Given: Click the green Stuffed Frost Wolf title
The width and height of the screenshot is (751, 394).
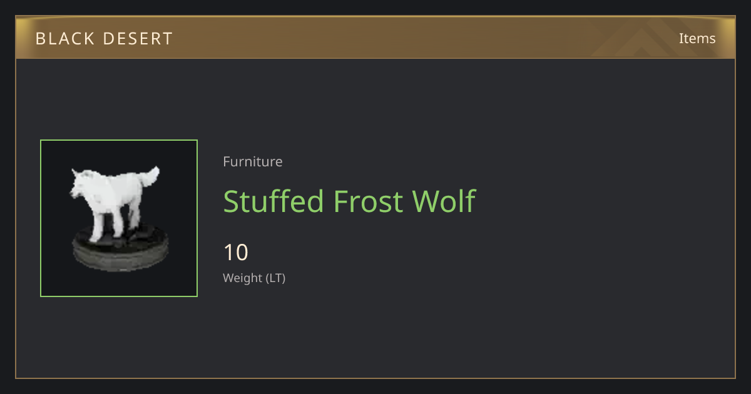Looking at the screenshot, I should (349, 201).
